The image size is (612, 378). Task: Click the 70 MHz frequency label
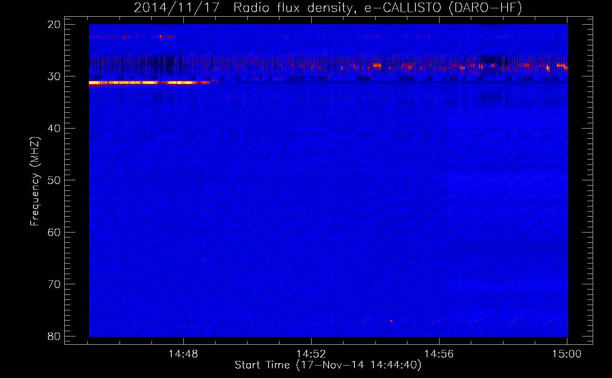(x=54, y=284)
